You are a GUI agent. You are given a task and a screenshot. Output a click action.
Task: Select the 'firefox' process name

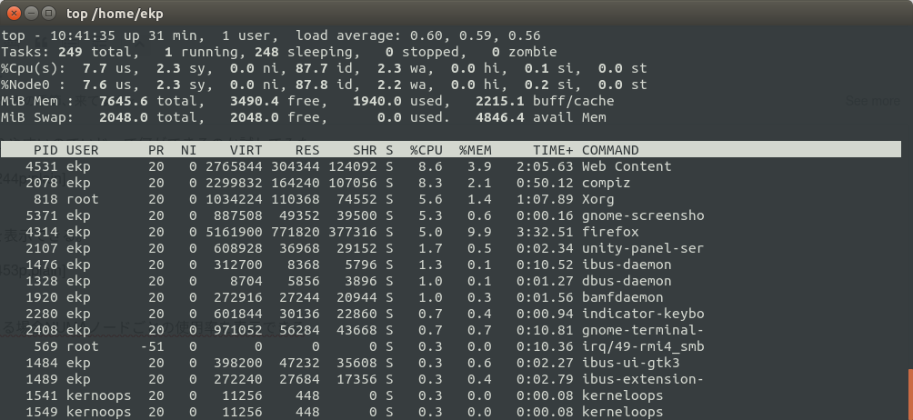click(x=610, y=232)
